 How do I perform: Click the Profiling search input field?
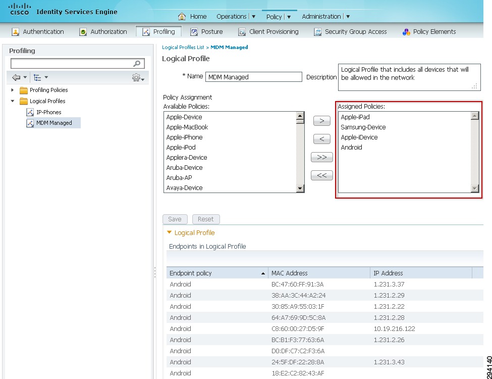point(78,64)
